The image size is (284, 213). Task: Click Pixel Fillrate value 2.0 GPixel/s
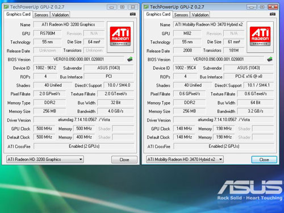click(x=49, y=94)
